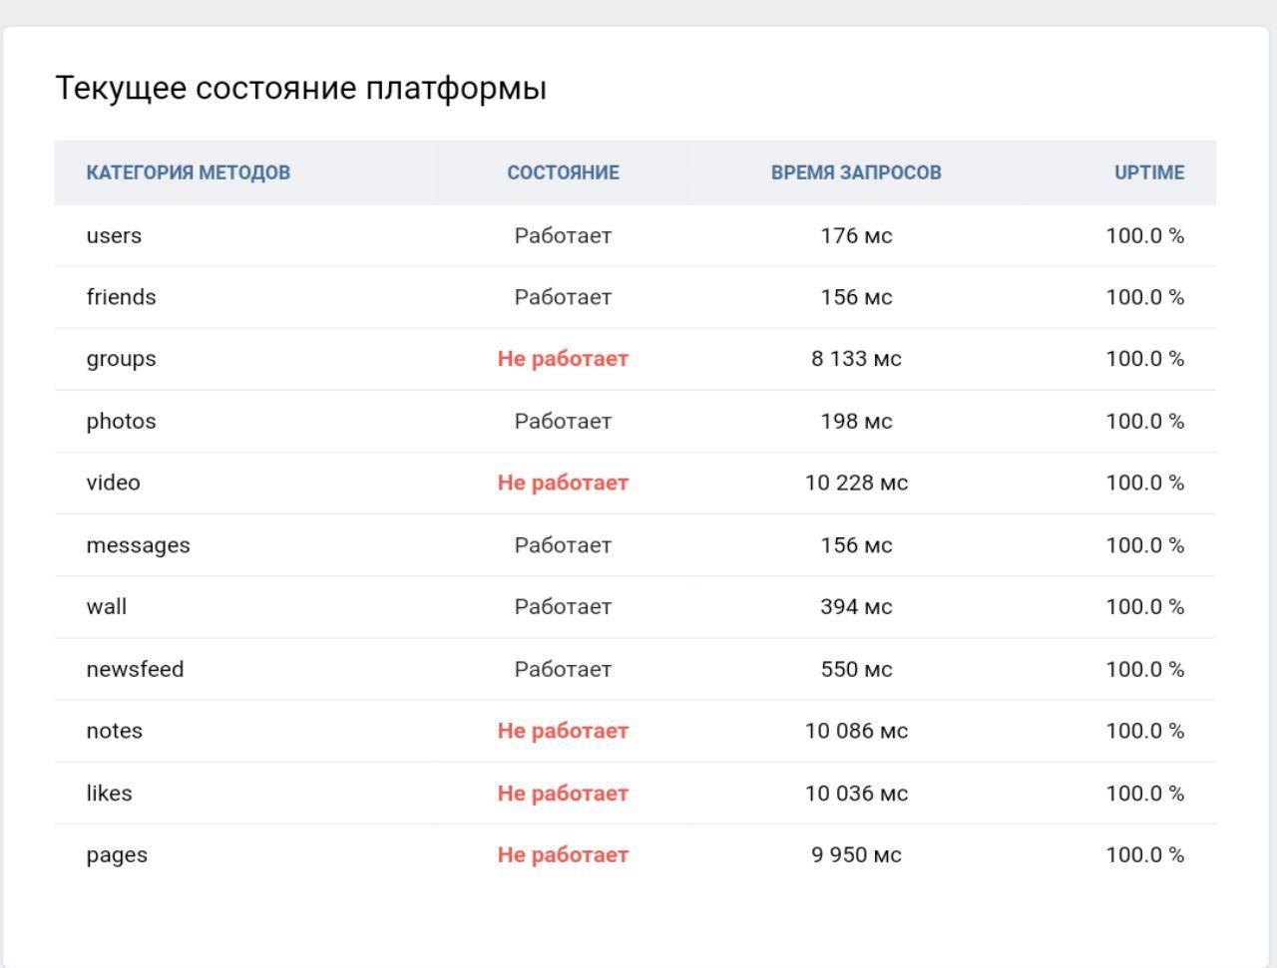
Task: Select the 'users' category cell
Action: coord(114,236)
